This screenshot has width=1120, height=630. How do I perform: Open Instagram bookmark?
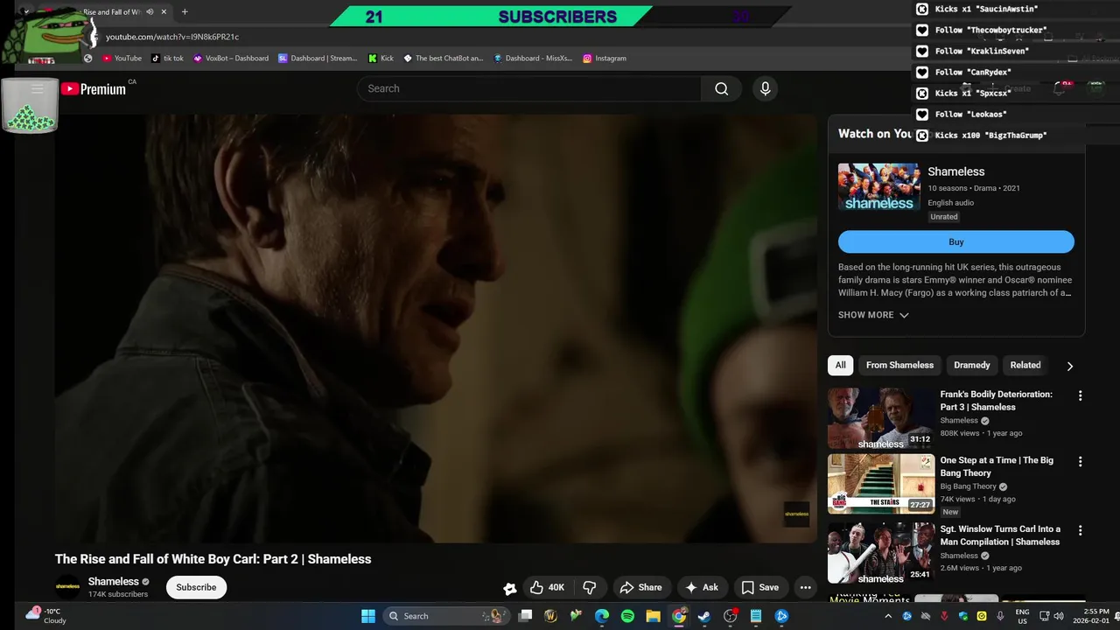605,59
